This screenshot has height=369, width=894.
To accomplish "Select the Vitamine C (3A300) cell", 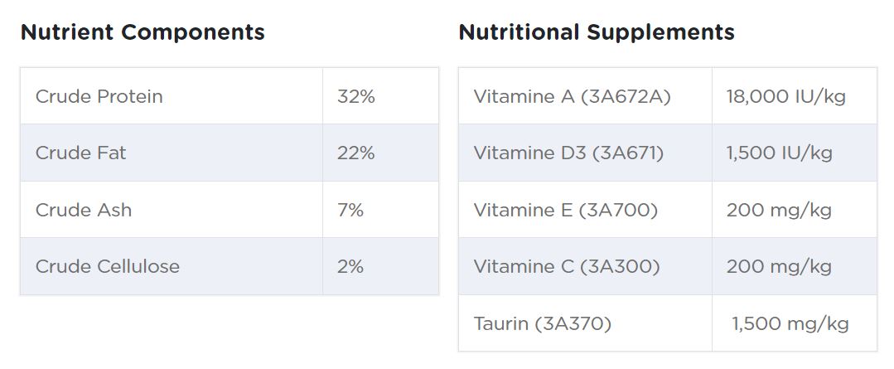I will click(567, 266).
